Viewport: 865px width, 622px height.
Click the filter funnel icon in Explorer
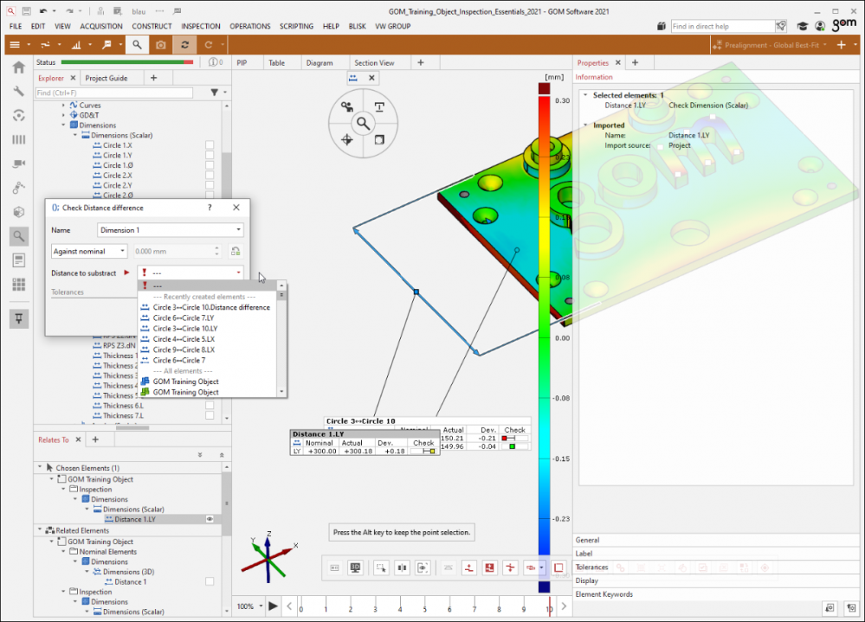click(x=214, y=93)
